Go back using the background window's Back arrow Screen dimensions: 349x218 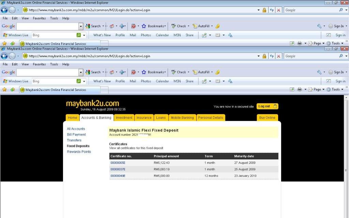point(4,10)
